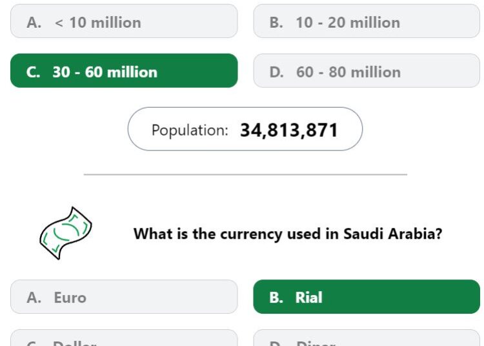
Task: Click letter 'D.' on the '60 - 80 million' answer
Action: click(x=277, y=72)
